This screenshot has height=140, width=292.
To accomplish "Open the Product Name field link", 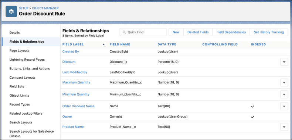I will click(x=73, y=127).
